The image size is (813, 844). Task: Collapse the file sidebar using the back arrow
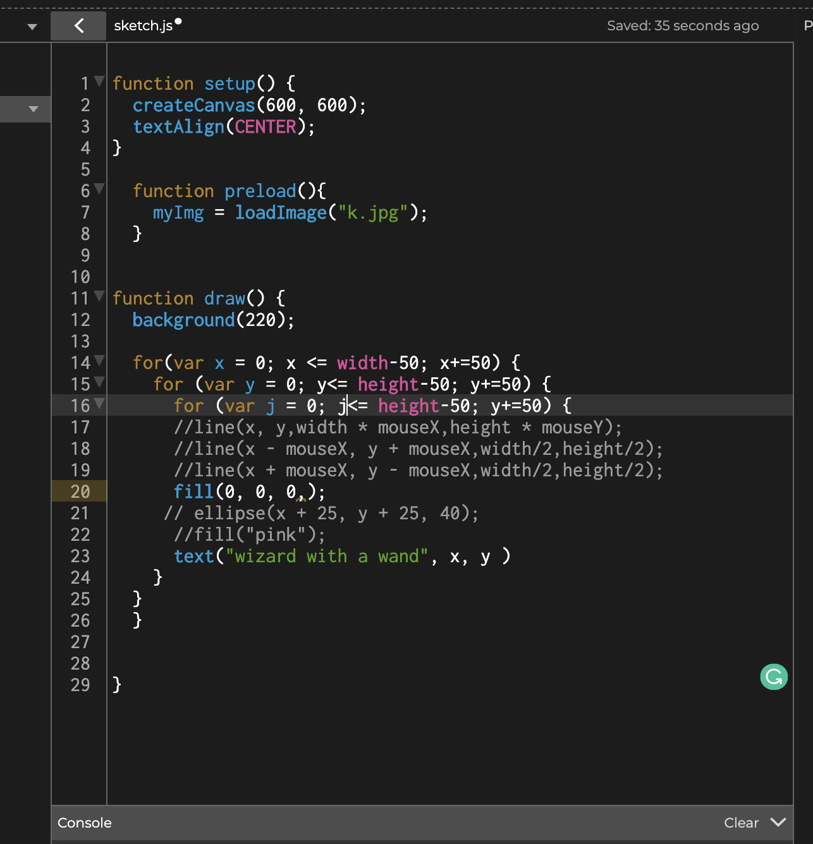pos(78,25)
